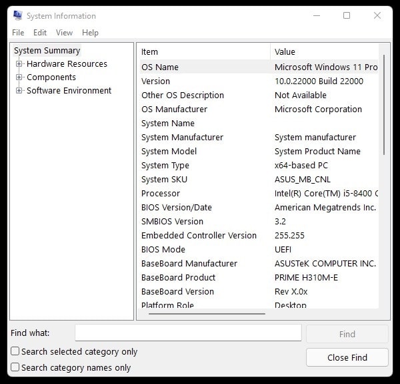Viewport: 400px width, 384px height.
Task: Expand the Software Environment node
Action: [19, 90]
